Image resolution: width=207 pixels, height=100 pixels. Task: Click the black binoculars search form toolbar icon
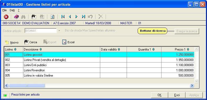[34, 17]
